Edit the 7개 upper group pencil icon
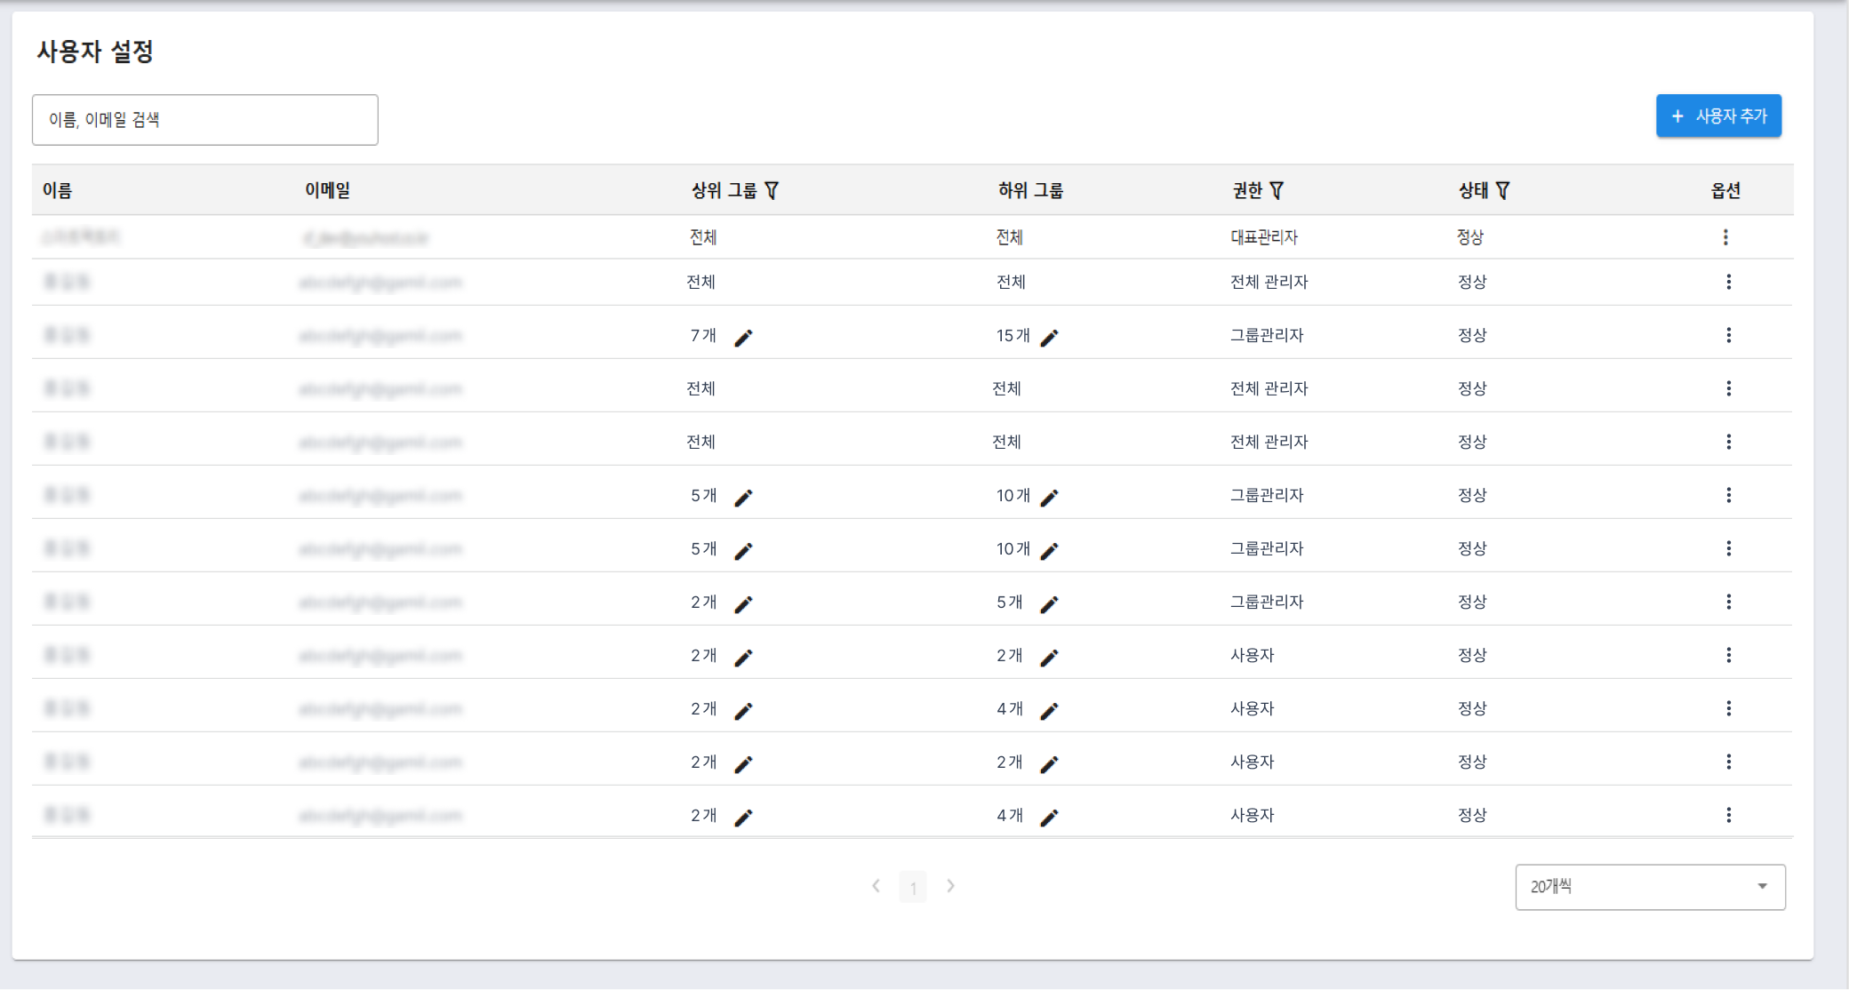The width and height of the screenshot is (1849, 990). (x=743, y=337)
